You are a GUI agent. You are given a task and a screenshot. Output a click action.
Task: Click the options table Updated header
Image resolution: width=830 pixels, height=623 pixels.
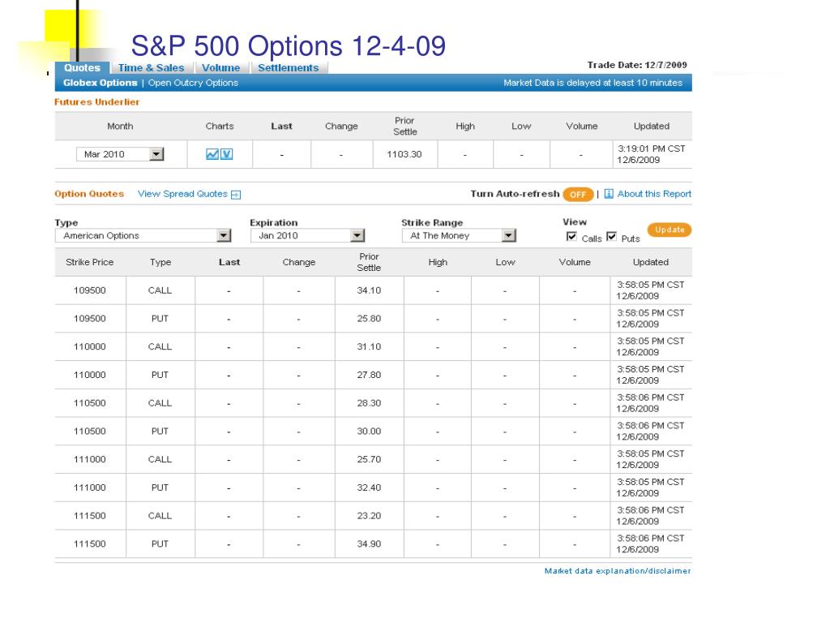[651, 262]
